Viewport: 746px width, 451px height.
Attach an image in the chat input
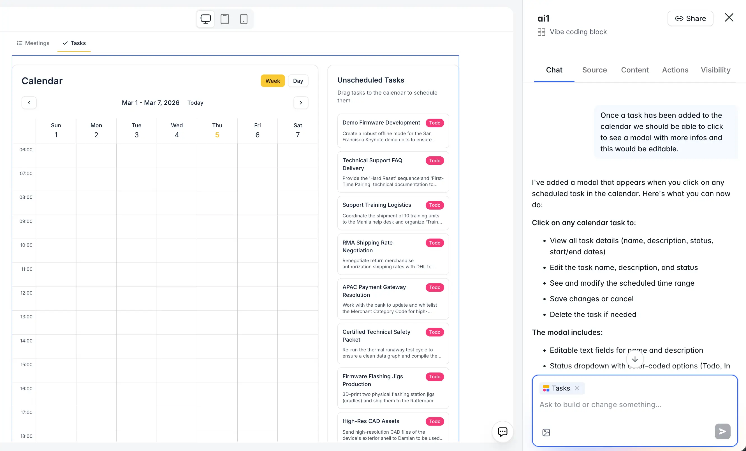546,432
